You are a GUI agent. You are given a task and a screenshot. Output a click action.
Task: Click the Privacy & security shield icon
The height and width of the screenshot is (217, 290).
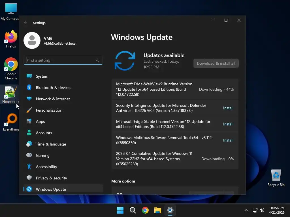tap(29, 178)
